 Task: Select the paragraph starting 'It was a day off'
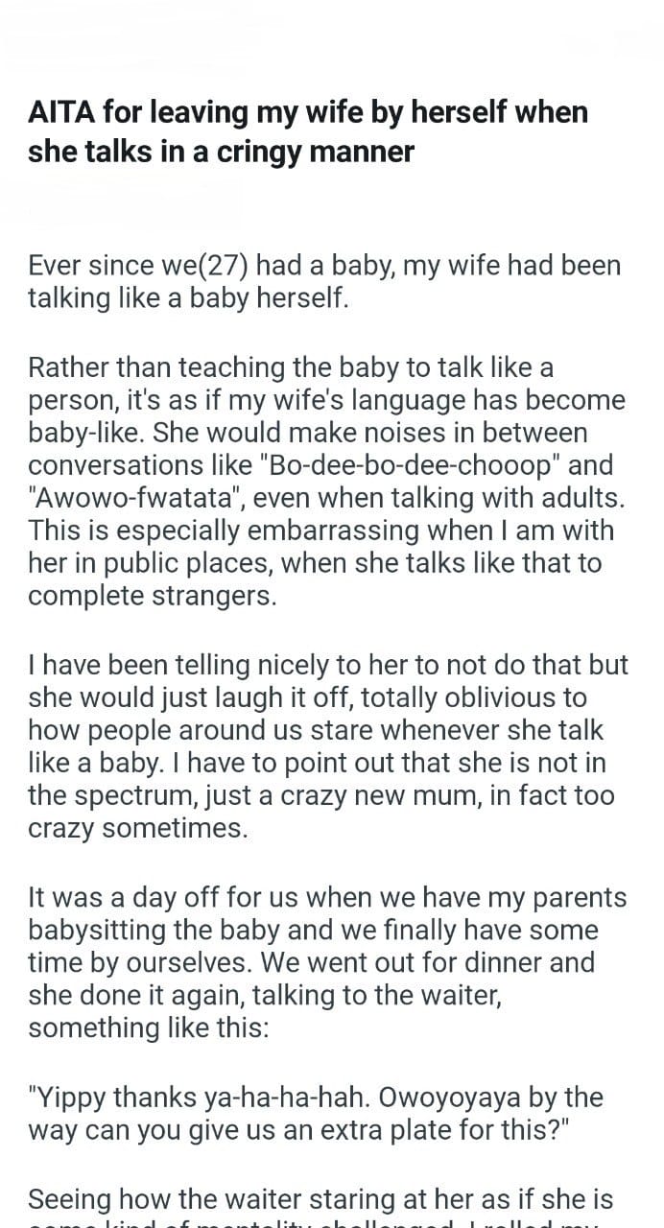327,962
